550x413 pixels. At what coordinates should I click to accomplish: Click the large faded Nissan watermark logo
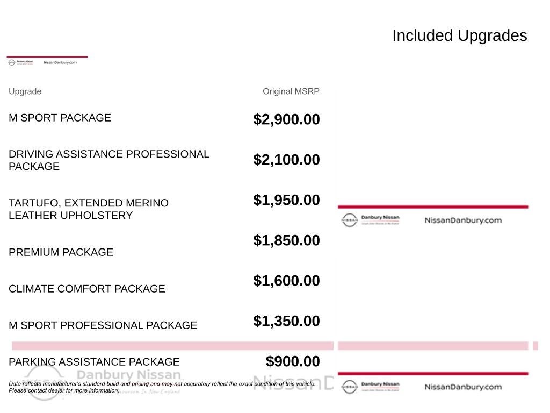(x=45, y=382)
